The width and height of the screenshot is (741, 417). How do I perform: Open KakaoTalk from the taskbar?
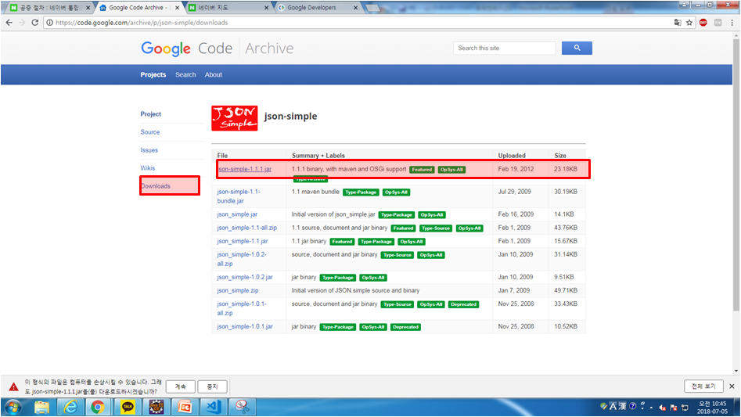coord(127,407)
